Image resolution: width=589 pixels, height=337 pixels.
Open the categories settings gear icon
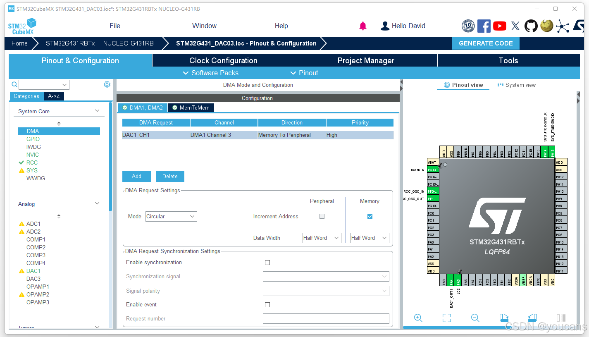coord(107,84)
